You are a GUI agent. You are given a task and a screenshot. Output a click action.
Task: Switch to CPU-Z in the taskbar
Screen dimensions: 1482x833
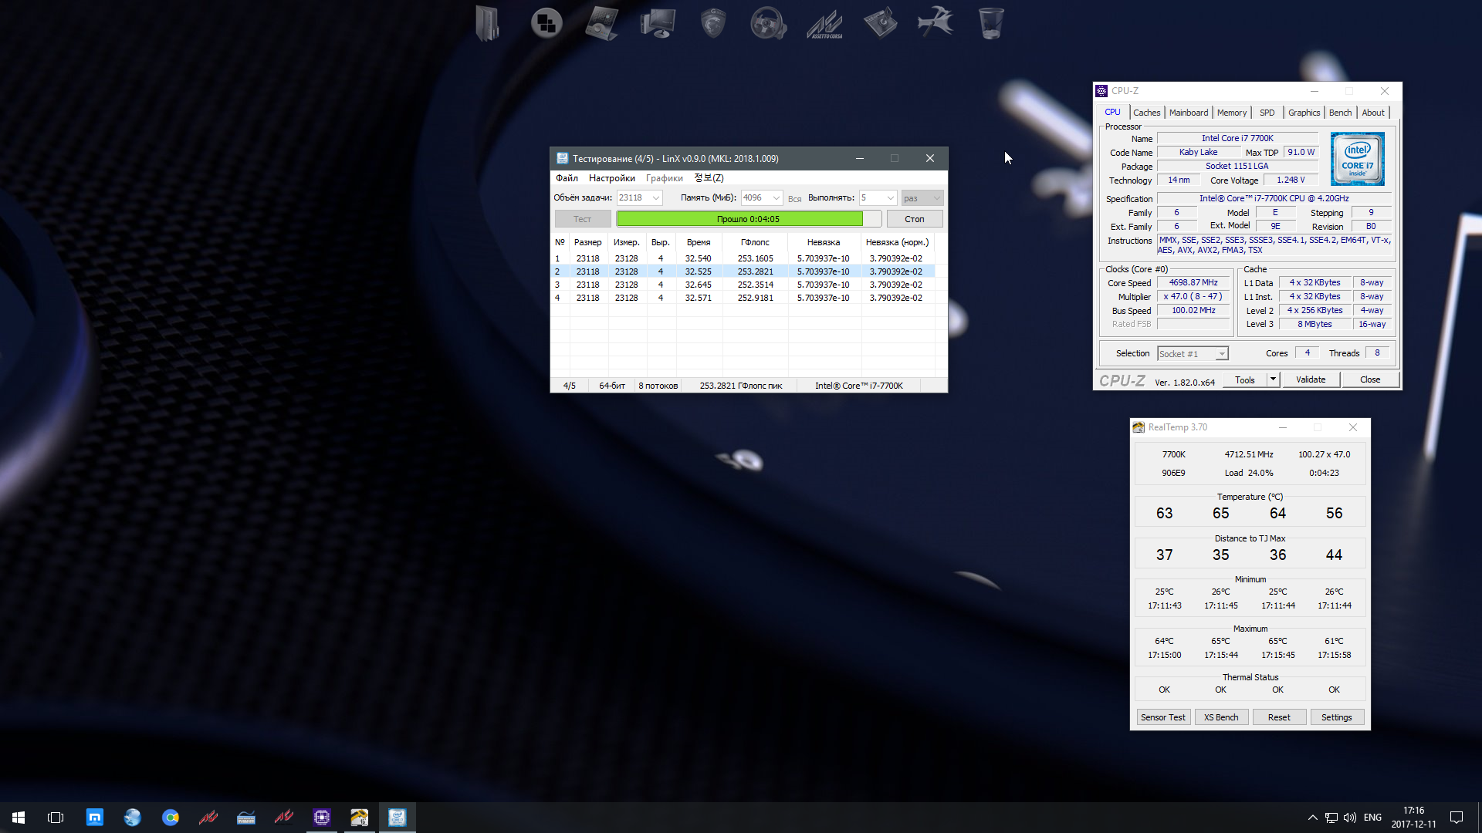click(322, 818)
